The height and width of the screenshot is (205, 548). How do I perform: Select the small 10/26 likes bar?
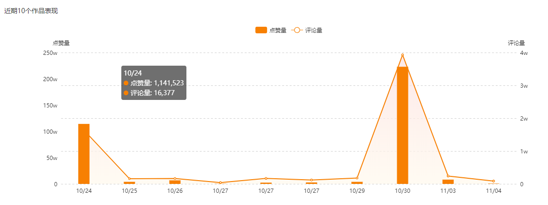tap(175, 182)
